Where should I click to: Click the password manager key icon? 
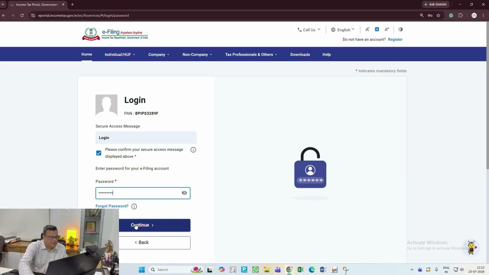pyautogui.click(x=430, y=15)
